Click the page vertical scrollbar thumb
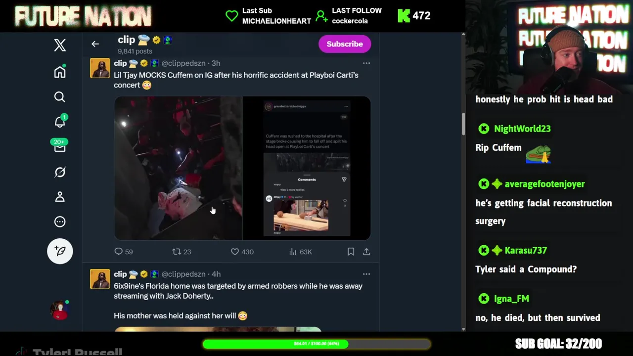 pos(463,124)
